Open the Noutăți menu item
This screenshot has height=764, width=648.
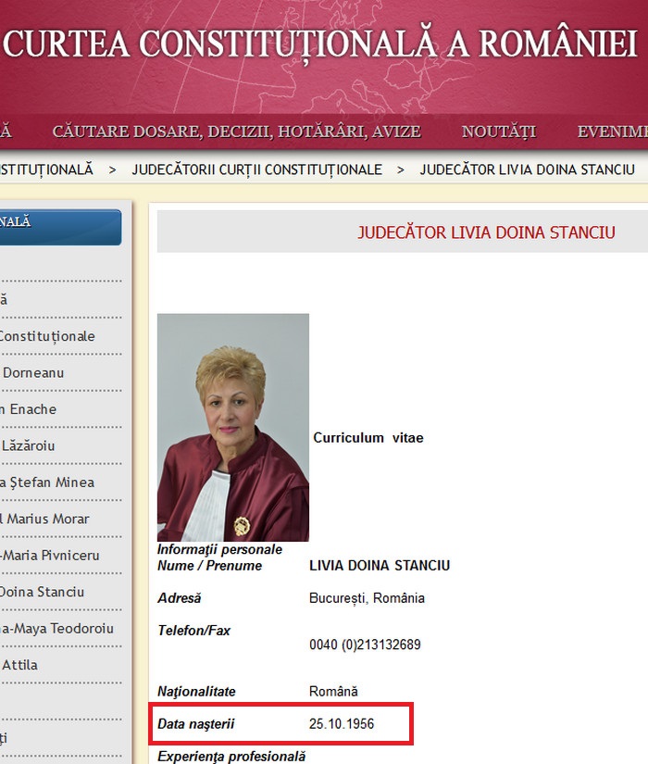coord(499,132)
